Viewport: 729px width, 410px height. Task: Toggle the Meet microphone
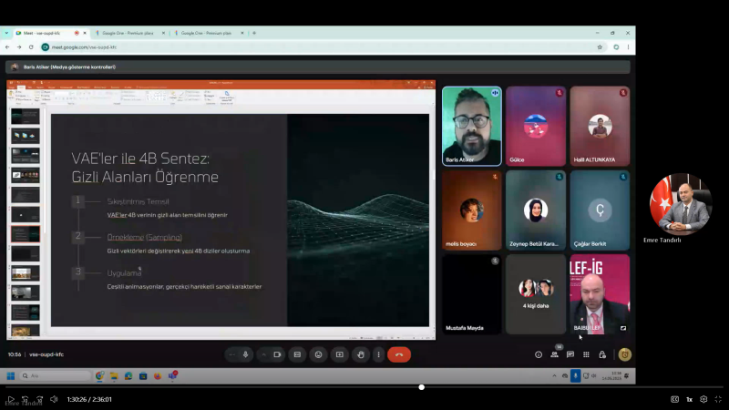[245, 354]
